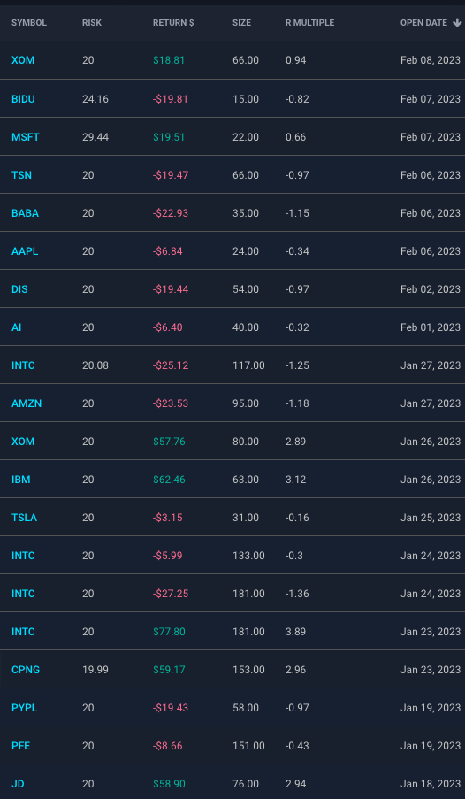Sort by the RISK column header
This screenshot has width=465, height=799.
tap(92, 23)
